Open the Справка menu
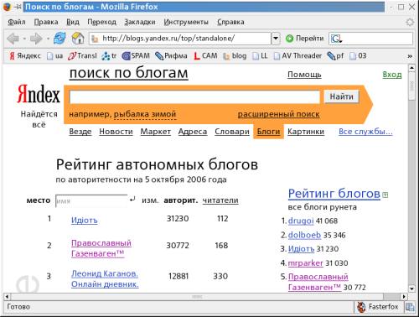Viewport: 419px width, 317px height. (x=230, y=22)
